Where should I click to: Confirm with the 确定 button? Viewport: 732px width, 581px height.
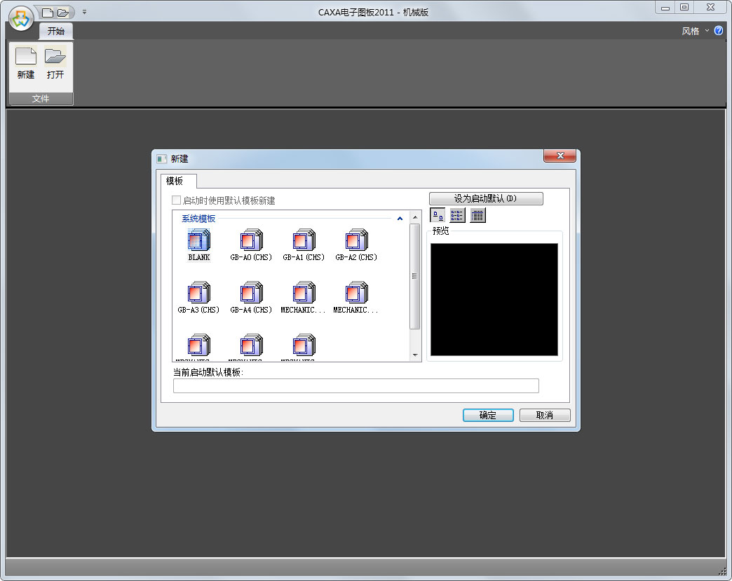(488, 416)
